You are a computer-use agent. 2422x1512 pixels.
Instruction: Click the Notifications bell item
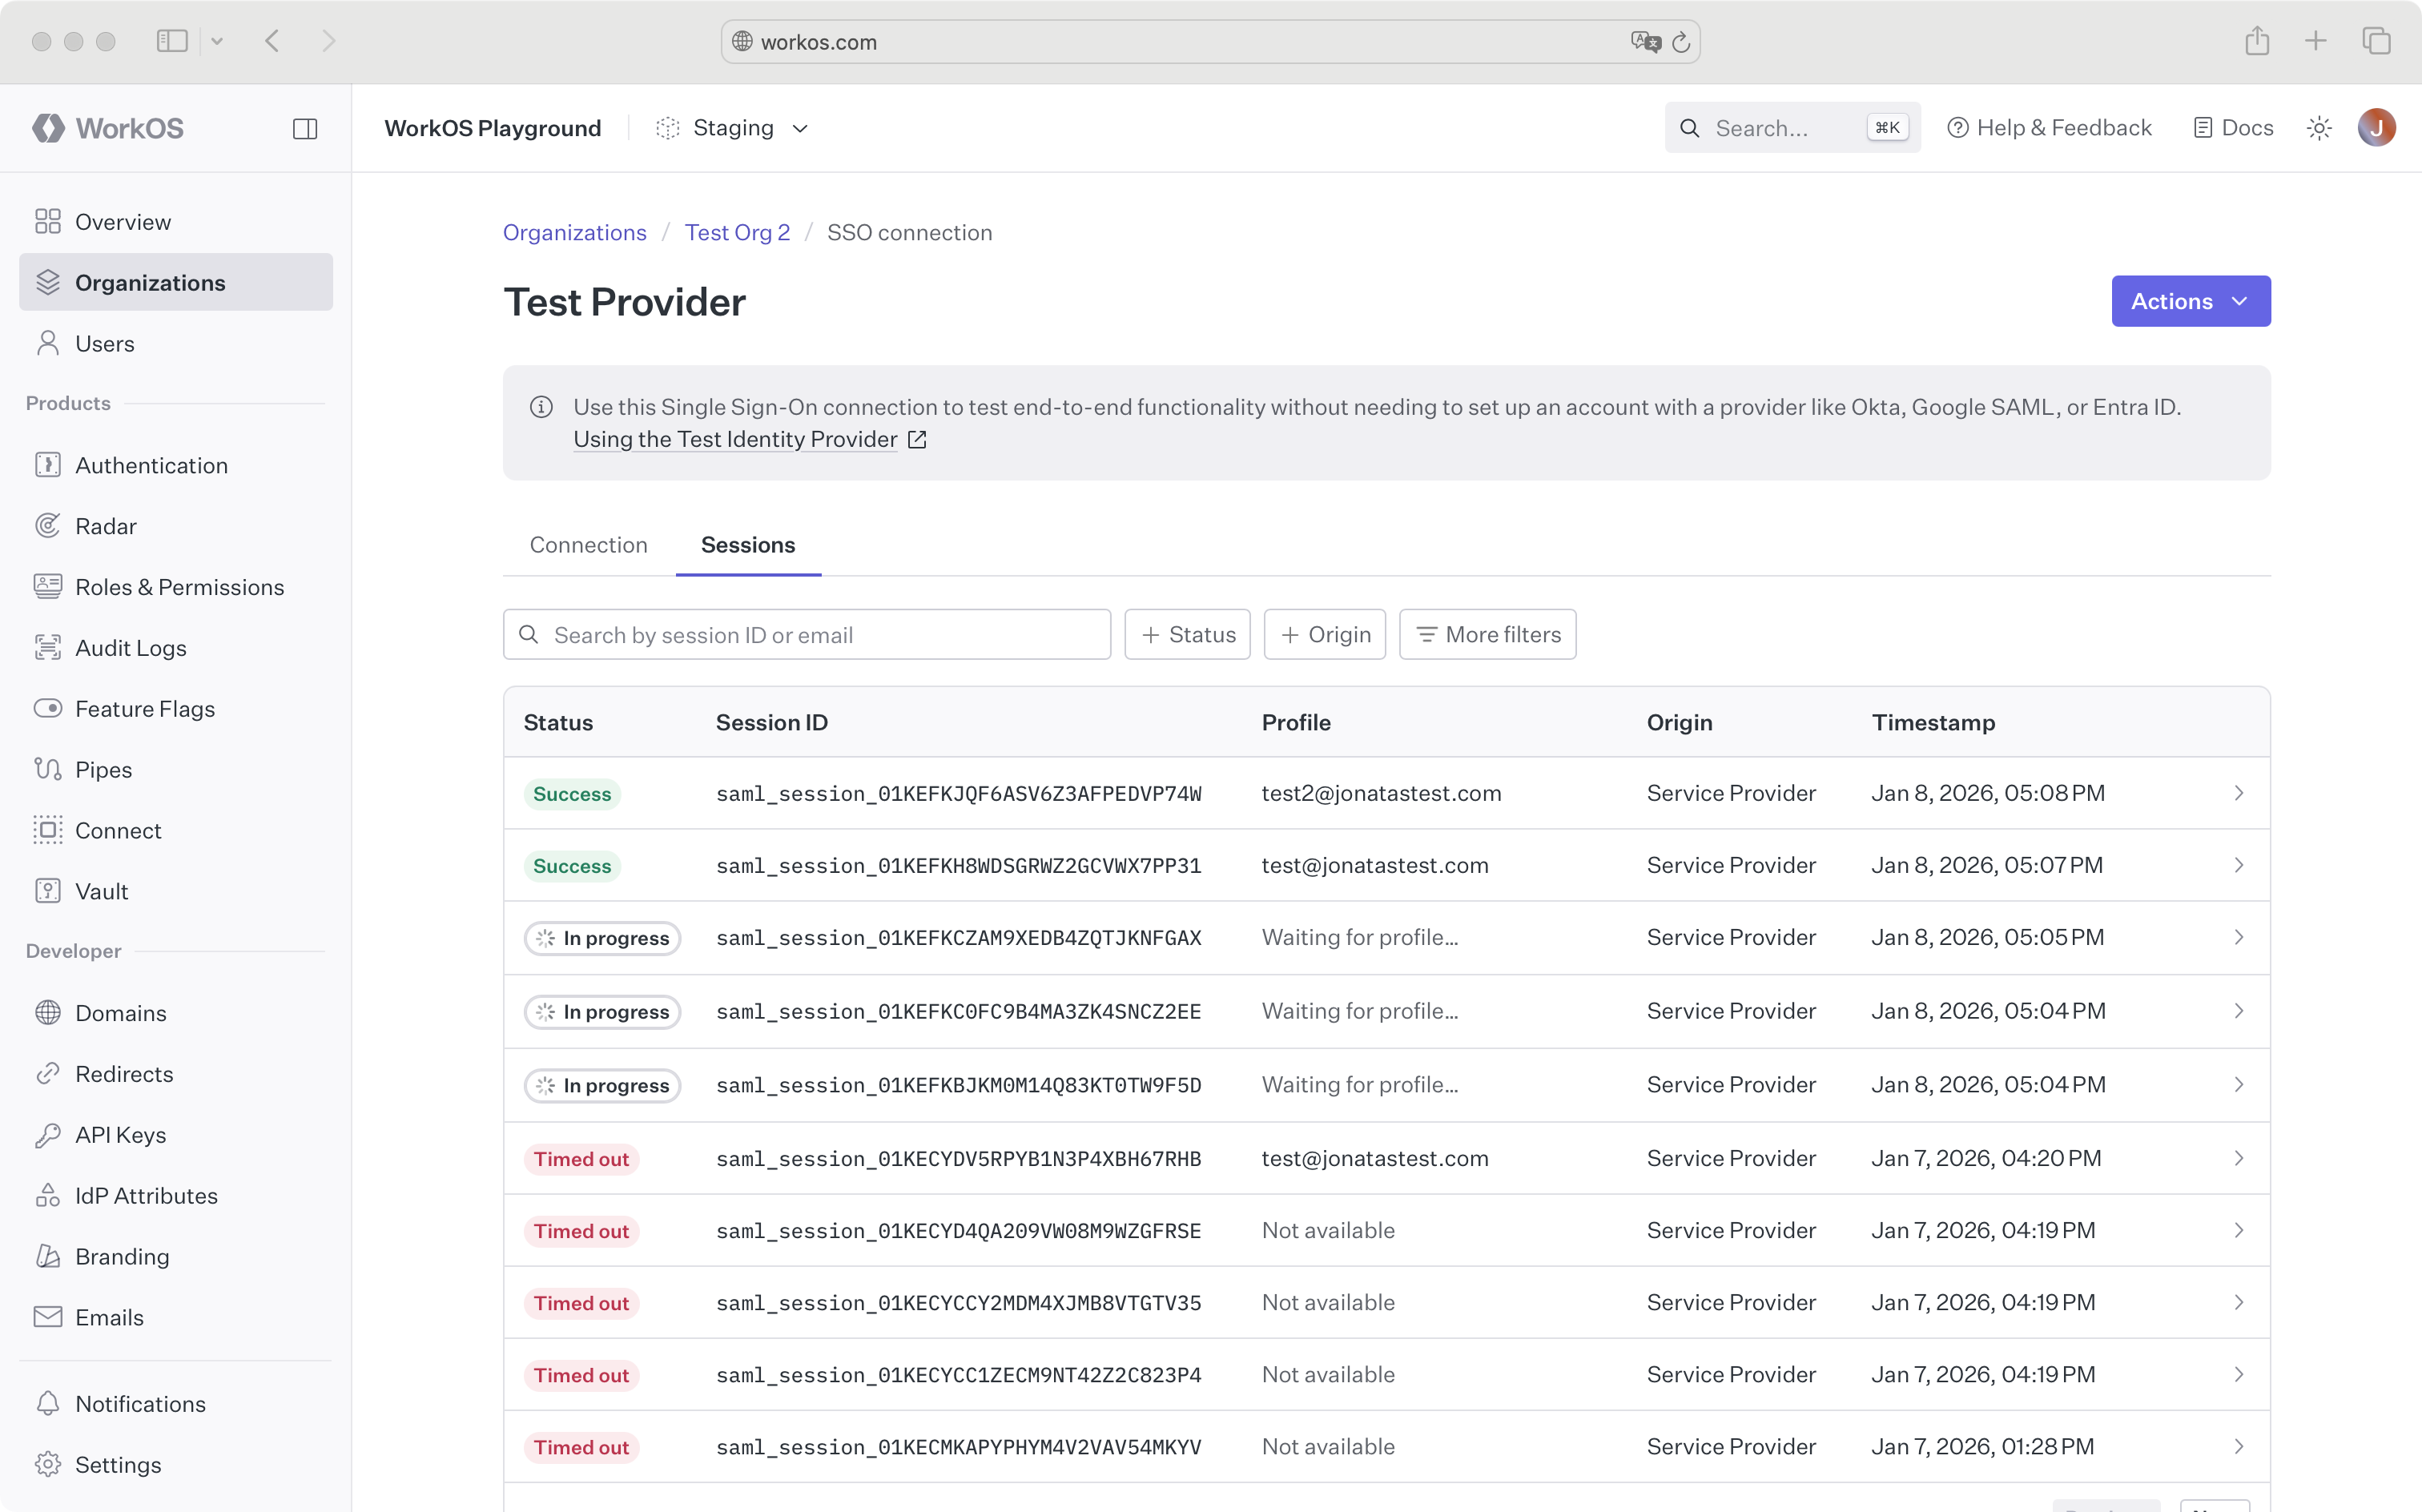[140, 1404]
